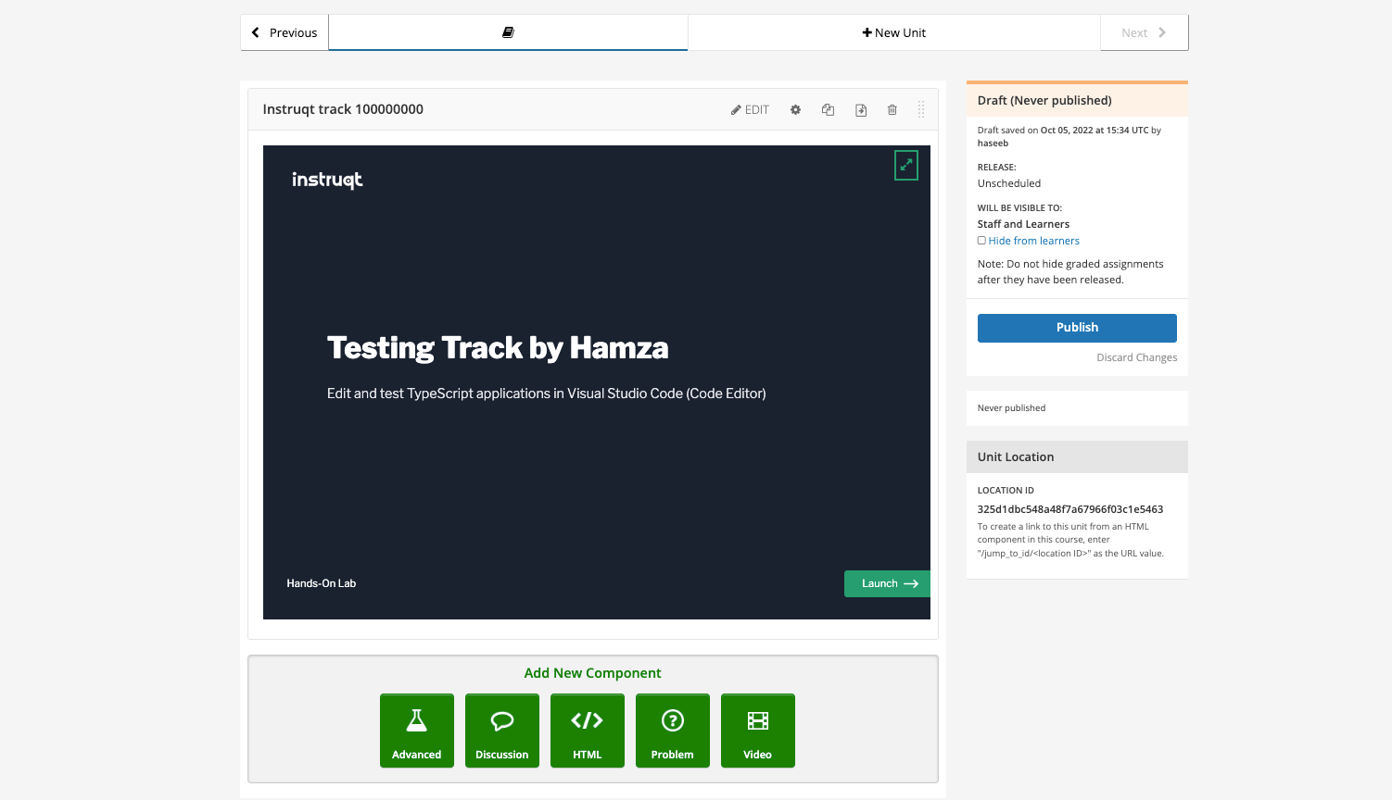Select the current unit tab
Image resolution: width=1392 pixels, height=800 pixels.
coord(507,32)
